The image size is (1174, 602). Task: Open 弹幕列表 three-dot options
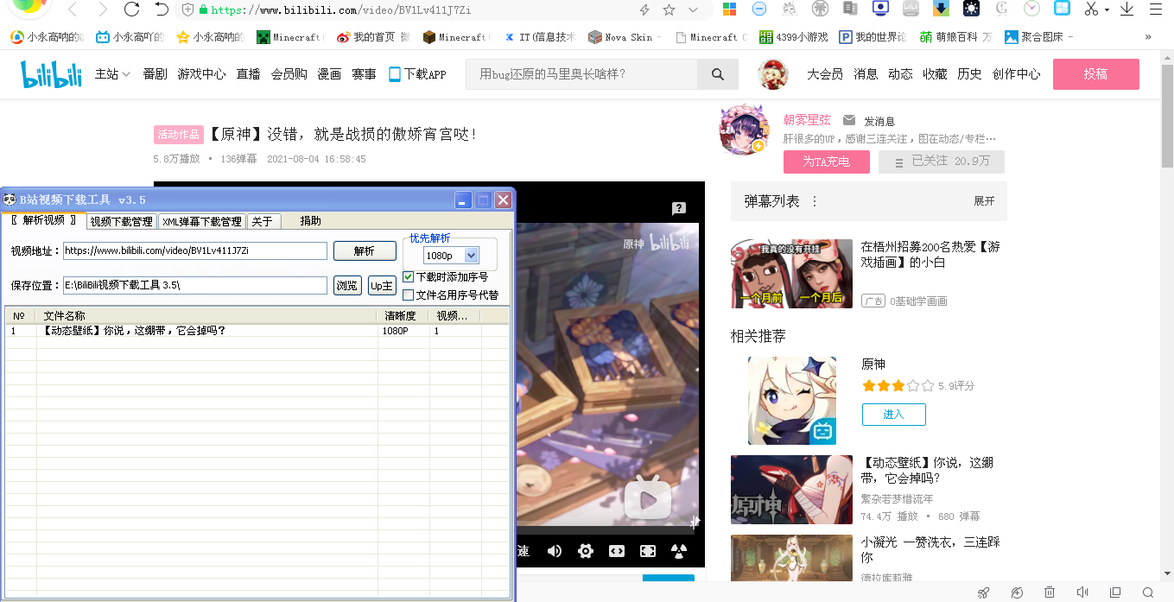point(814,201)
